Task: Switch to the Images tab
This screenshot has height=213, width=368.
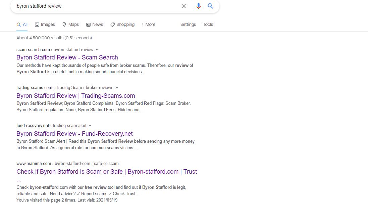Action: 45,25
